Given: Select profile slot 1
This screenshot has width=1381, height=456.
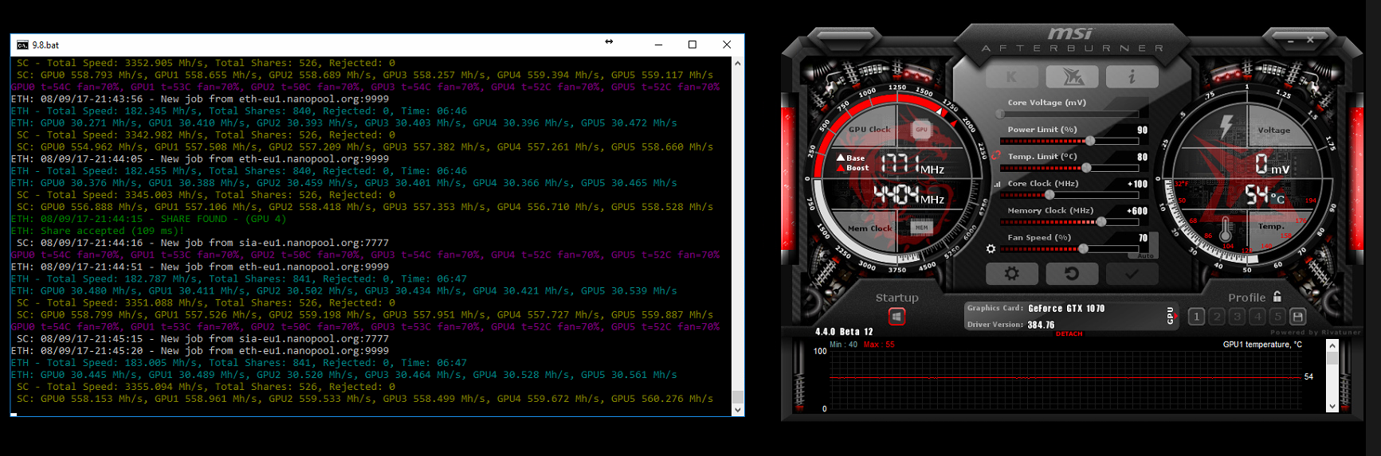Looking at the screenshot, I should (x=1196, y=317).
